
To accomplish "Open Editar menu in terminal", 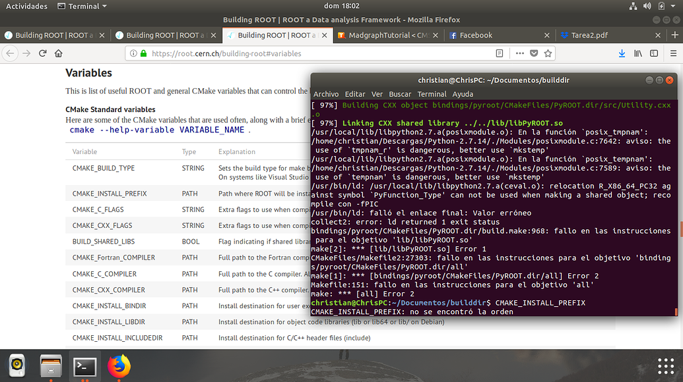I will 355,94.
